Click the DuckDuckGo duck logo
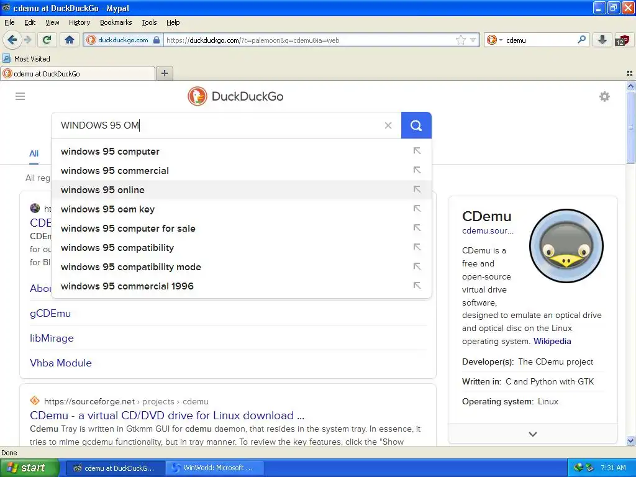The width and height of the screenshot is (636, 477). (x=198, y=96)
